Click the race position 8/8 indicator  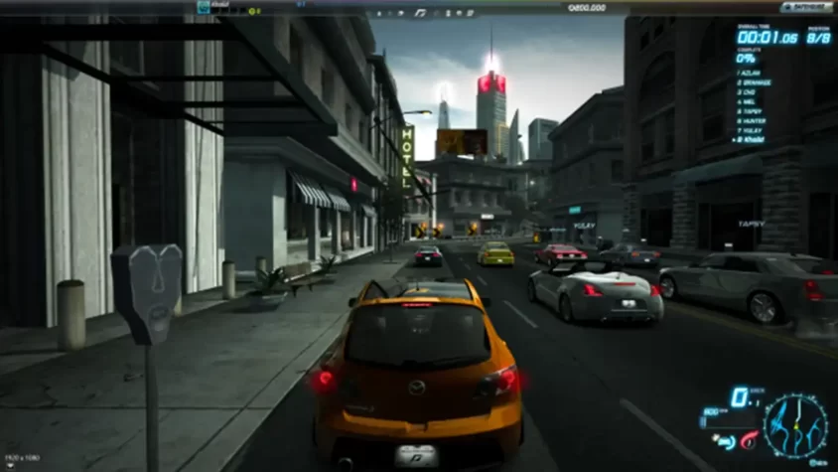(818, 38)
